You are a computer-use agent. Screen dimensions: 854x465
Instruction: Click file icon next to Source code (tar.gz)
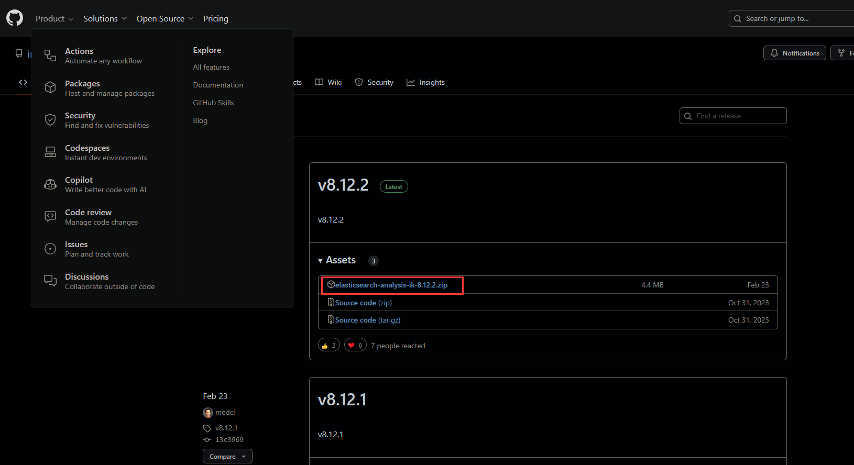[x=331, y=319]
